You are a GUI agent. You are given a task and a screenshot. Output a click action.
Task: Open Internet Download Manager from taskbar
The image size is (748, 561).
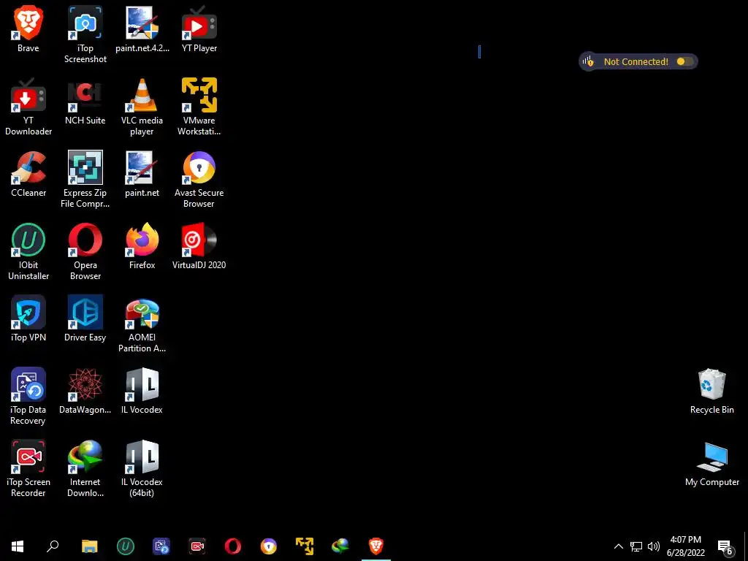point(340,546)
